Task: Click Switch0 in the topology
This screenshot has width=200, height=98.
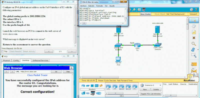Action: point(118,45)
